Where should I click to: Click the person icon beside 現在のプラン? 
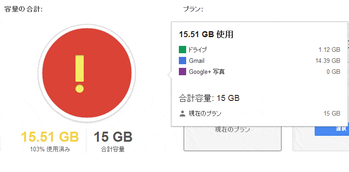click(x=183, y=114)
